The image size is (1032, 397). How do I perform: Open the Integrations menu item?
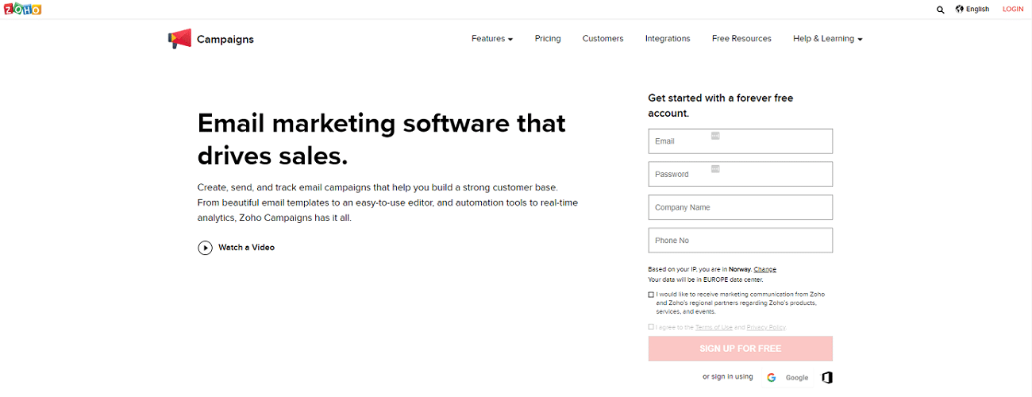(x=668, y=38)
